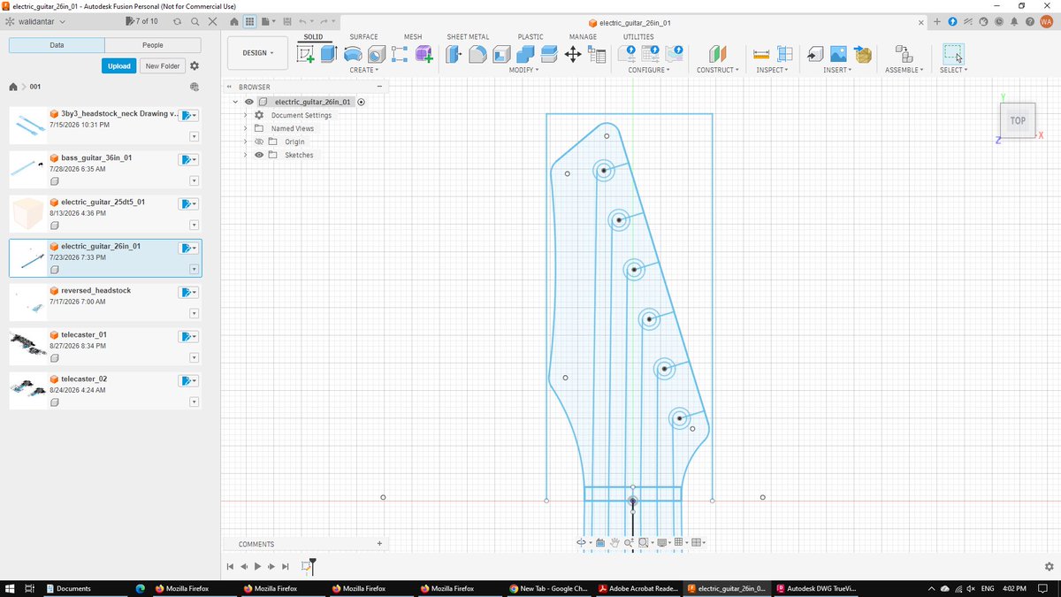Open project in web browser globe icon
Image resolution: width=1061 pixels, height=597 pixels.
(x=195, y=87)
